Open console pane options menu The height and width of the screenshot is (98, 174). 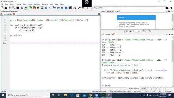(172, 35)
